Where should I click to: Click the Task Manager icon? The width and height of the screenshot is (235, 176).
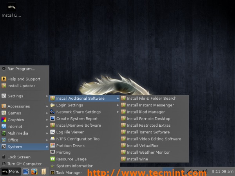coord(52,172)
